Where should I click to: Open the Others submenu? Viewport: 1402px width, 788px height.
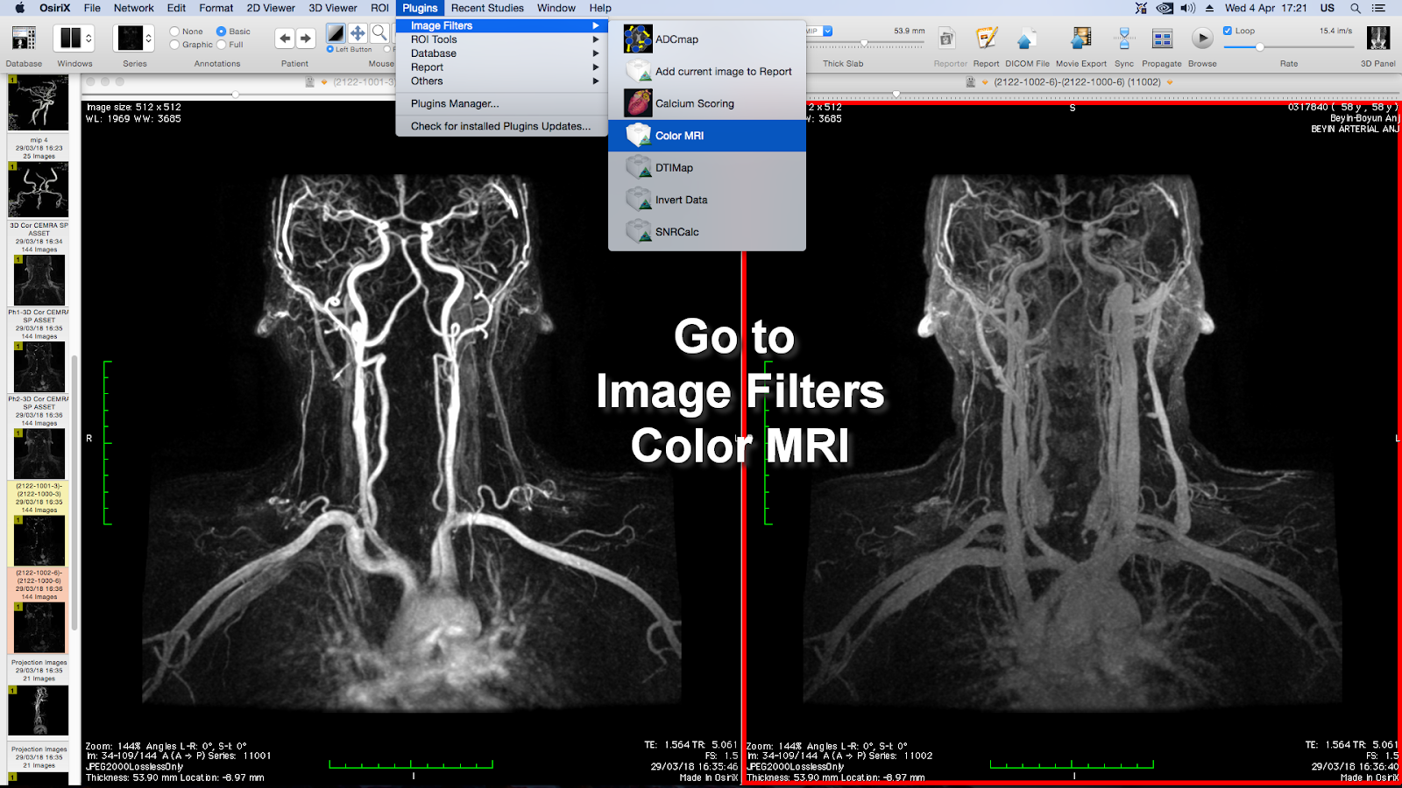(x=427, y=81)
